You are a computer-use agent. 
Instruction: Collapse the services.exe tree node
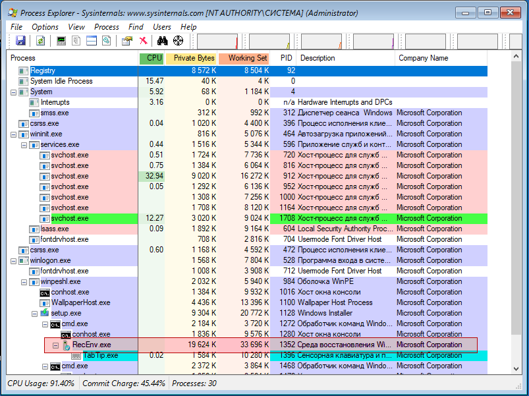[24, 145]
